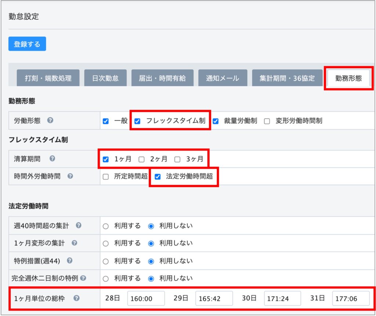This screenshot has width=376, height=316.
Task: Switch to the 打刻・端数処理 tab
Action: [48, 78]
